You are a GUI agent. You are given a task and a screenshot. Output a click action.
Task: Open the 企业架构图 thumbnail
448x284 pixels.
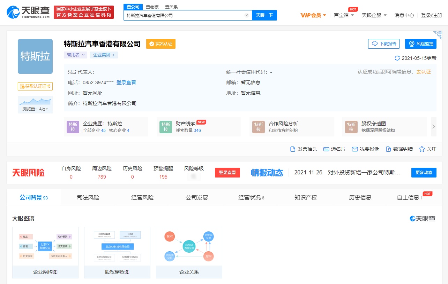(45, 253)
